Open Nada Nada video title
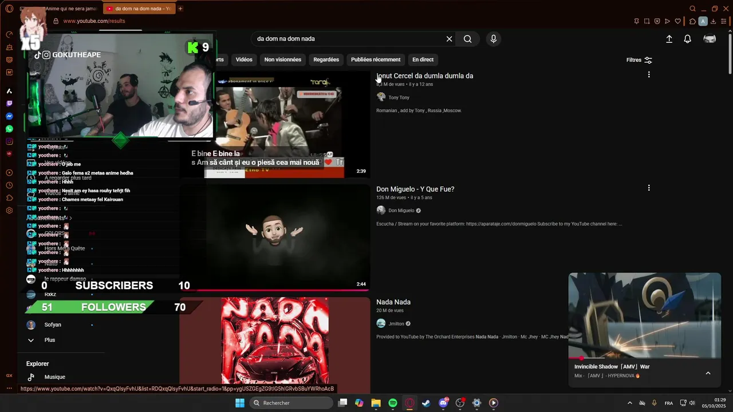The height and width of the screenshot is (412, 733). (x=393, y=302)
